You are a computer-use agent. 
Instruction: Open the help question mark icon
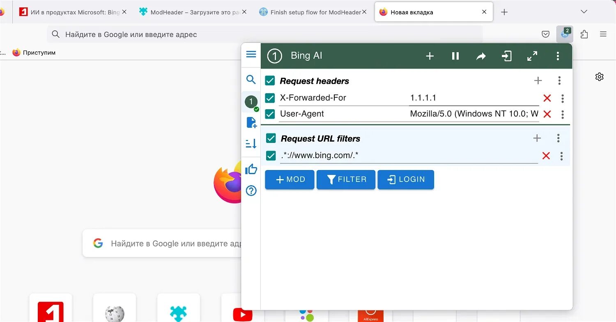[251, 191]
